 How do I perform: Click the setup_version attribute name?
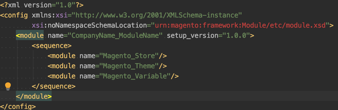pos(193,35)
